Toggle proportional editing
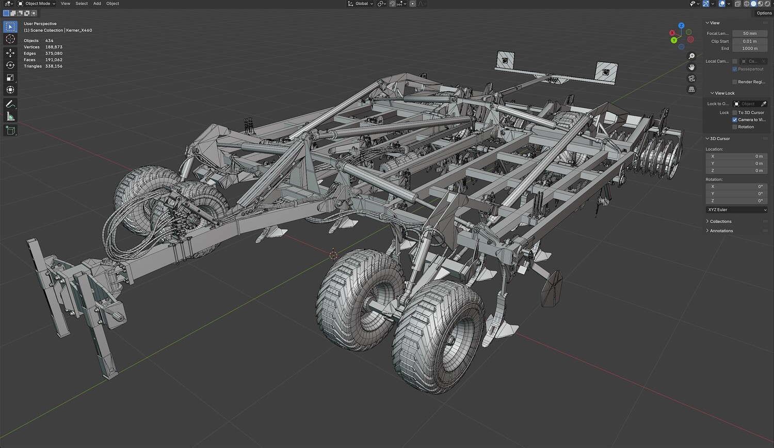The image size is (774, 448). (x=412, y=4)
